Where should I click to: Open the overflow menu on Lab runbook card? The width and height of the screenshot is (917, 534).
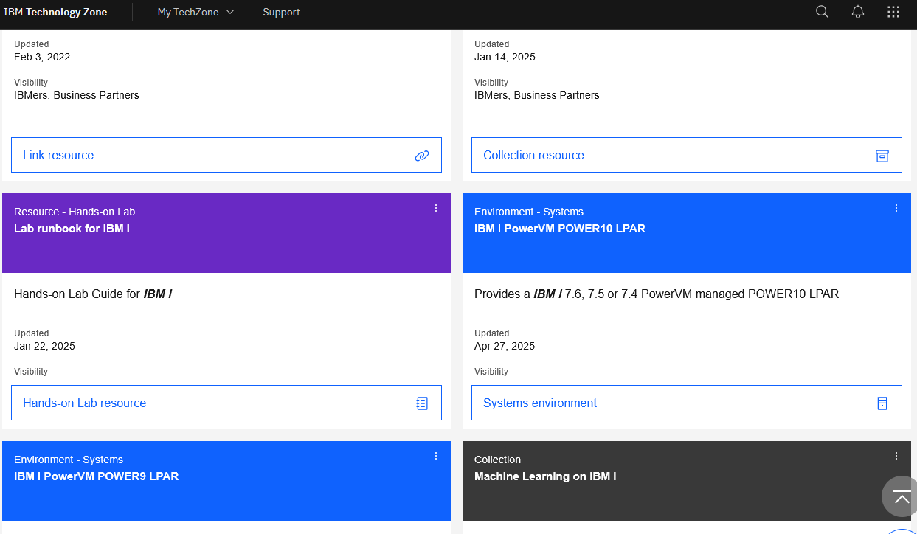tap(435, 208)
